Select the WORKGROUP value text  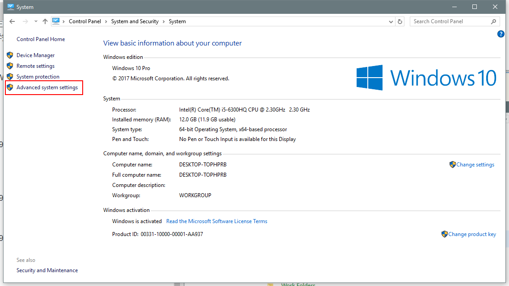[x=195, y=195]
